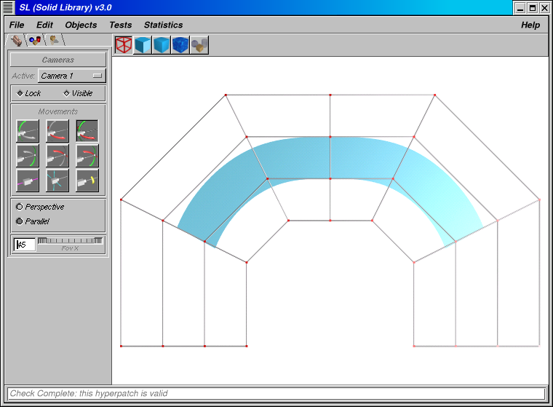Select the red wireframe cube display mode
Viewport: 553px width, 407px height.
124,45
